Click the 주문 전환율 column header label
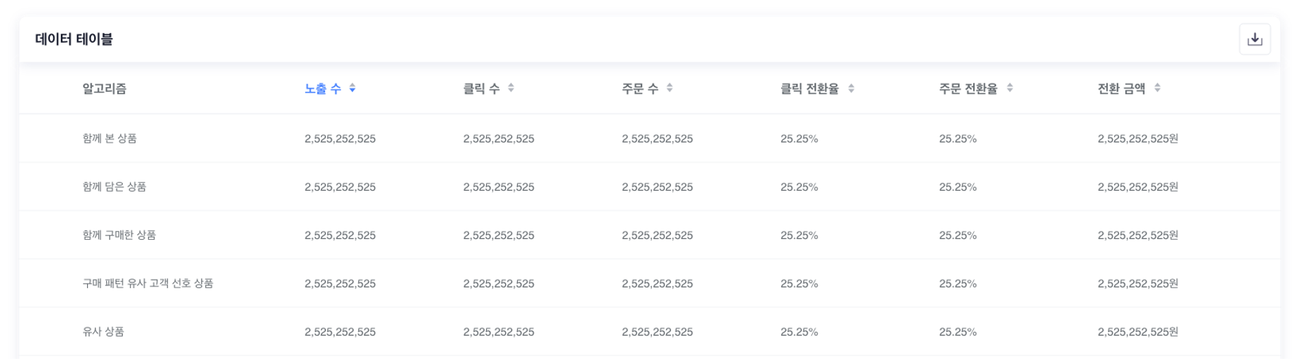This screenshot has width=1299, height=359. tap(968, 88)
